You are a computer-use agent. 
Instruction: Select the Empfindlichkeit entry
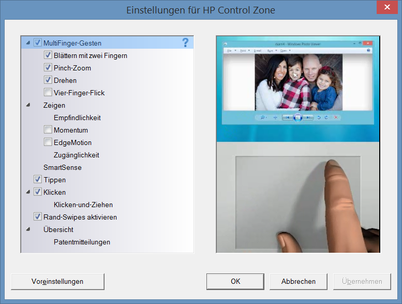(77, 118)
